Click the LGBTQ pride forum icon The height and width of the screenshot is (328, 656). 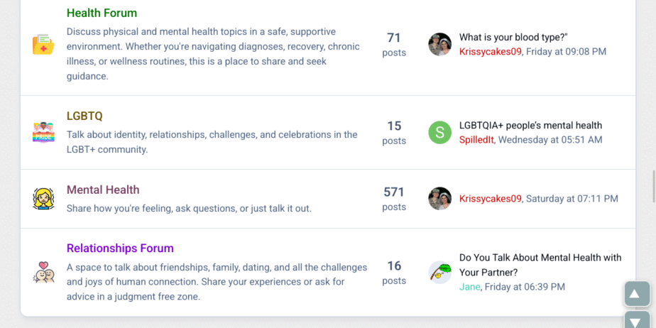tap(43, 133)
